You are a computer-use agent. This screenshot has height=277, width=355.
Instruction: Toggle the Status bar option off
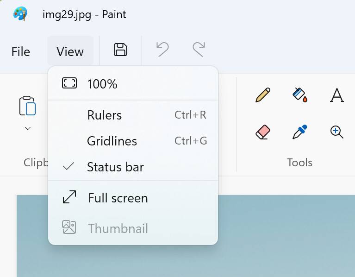115,167
